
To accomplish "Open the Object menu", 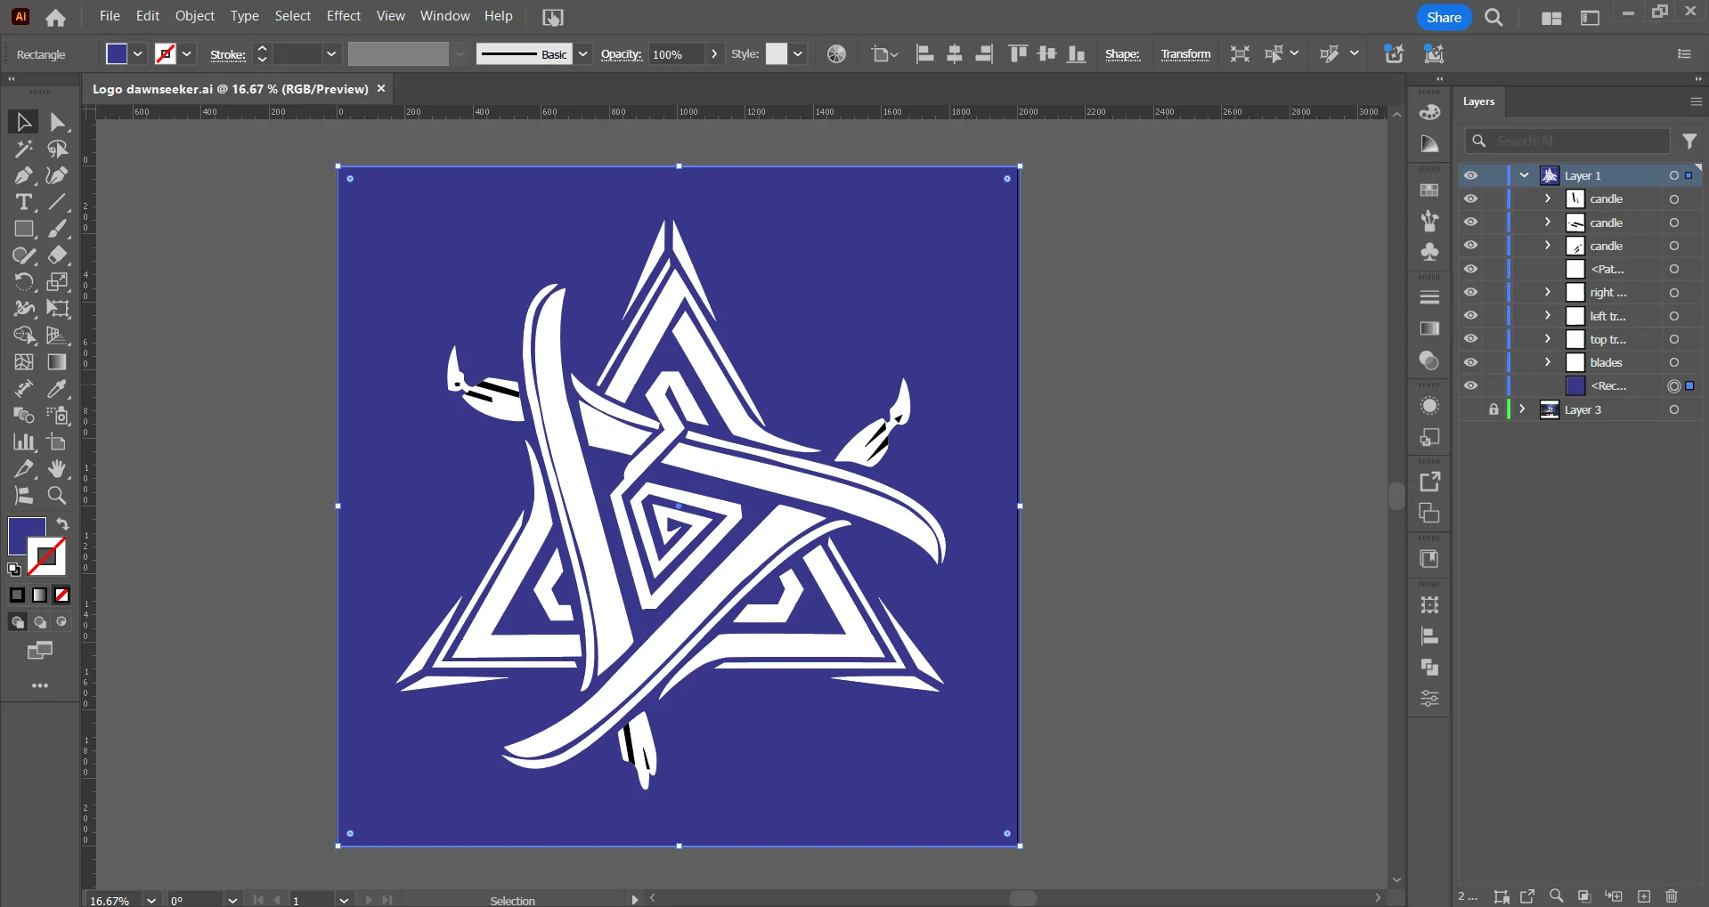I will (195, 16).
